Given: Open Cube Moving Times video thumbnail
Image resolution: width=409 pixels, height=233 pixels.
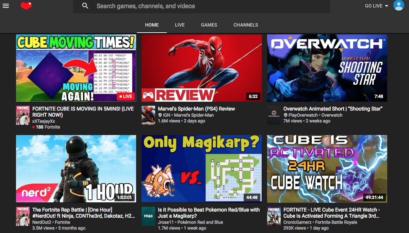Looking at the screenshot, I should coord(76,68).
